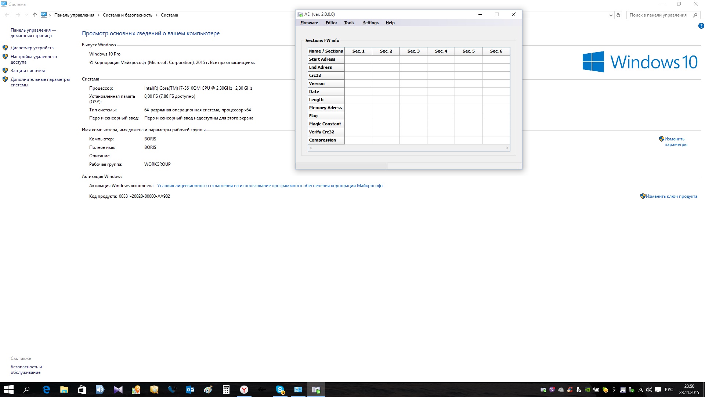Click the volume speaker tray icon
705x397 pixels.
point(649,390)
